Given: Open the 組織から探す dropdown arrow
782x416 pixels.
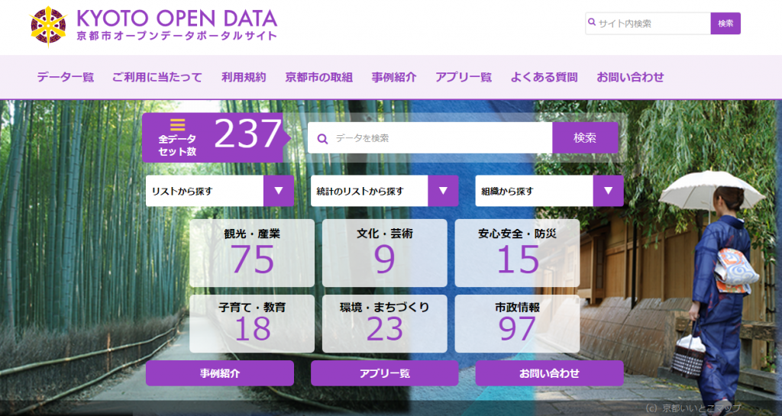Looking at the screenshot, I should [608, 191].
